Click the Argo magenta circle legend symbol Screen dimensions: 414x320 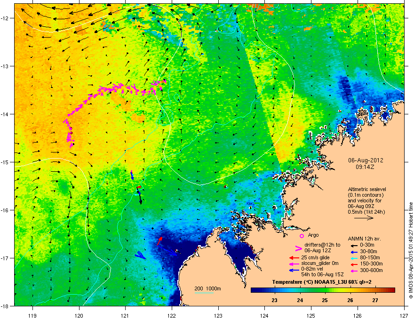click(302, 236)
